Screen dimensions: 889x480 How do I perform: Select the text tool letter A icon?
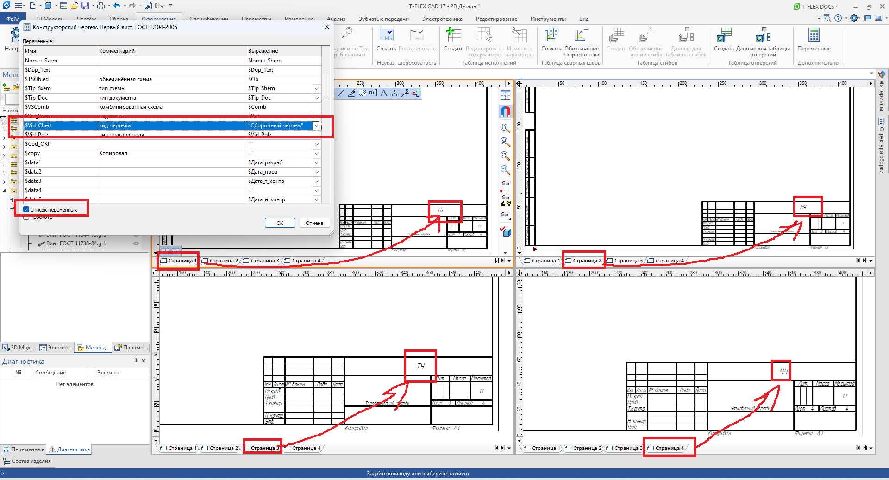point(383,93)
